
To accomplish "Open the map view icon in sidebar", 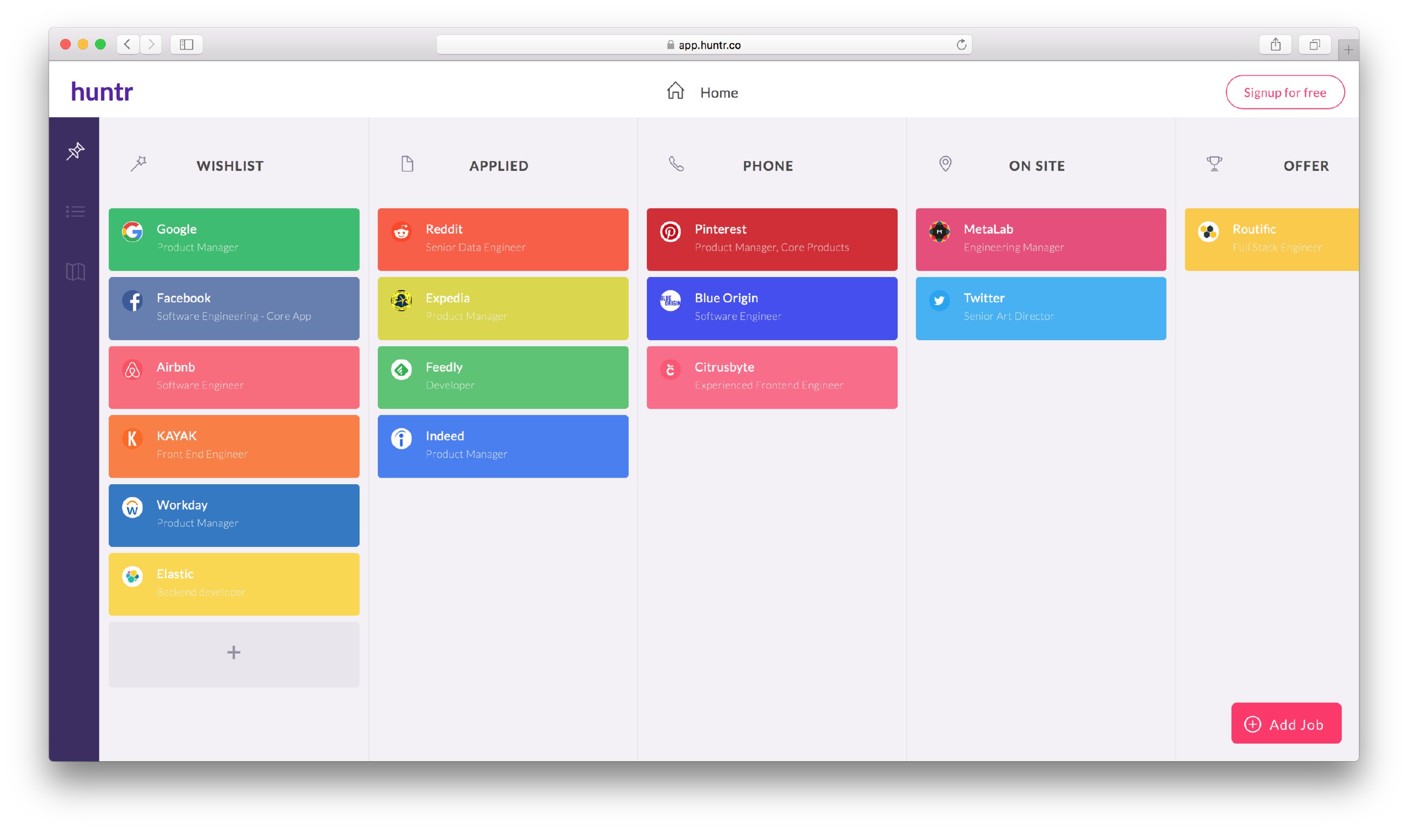I will point(75,272).
